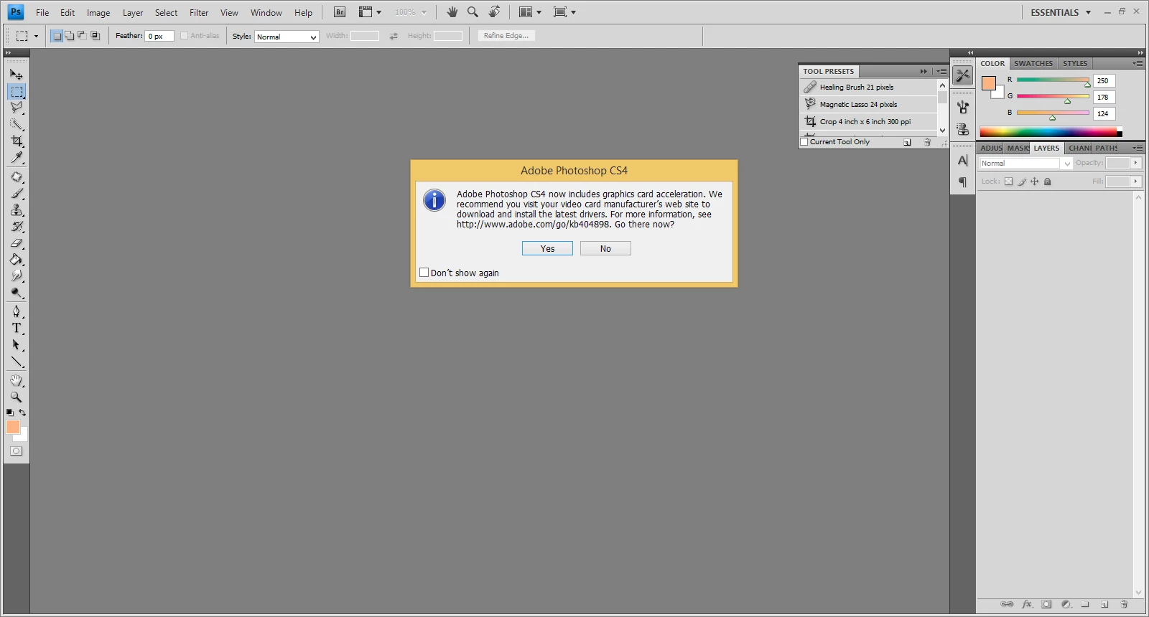Select the Brush tool
Screen dimensions: 1149x617
click(17, 193)
